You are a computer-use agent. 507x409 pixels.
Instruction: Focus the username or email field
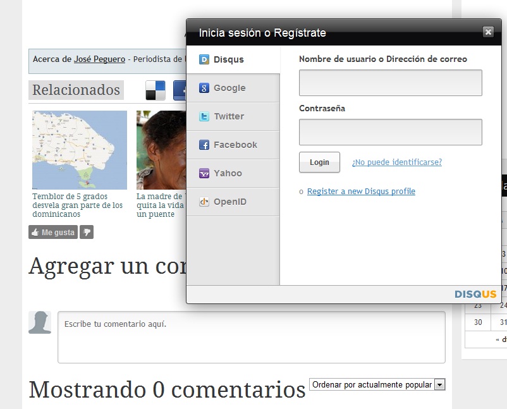390,83
